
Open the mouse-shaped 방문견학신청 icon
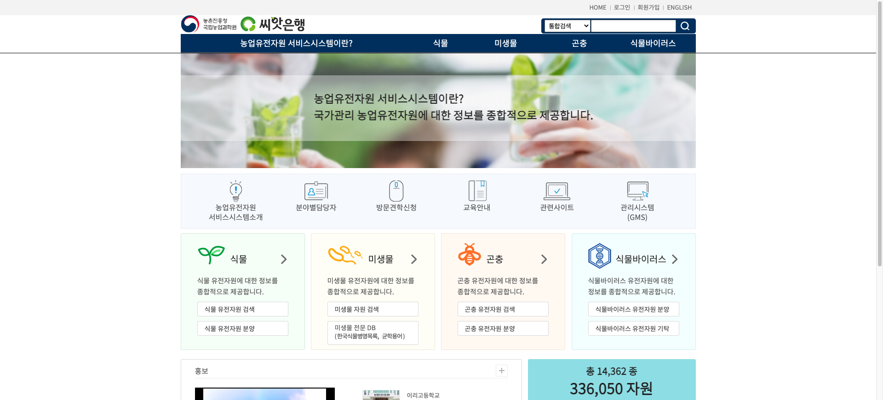pos(396,191)
